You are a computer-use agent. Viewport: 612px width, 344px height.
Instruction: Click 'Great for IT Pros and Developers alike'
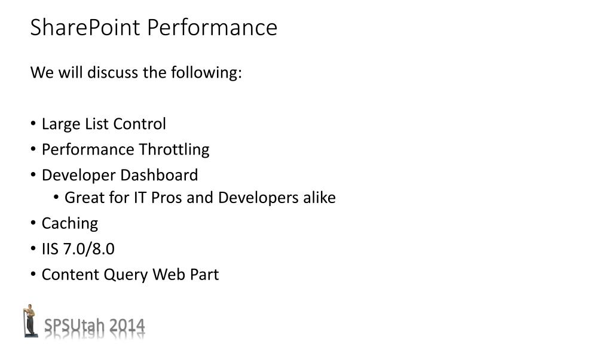200,198
